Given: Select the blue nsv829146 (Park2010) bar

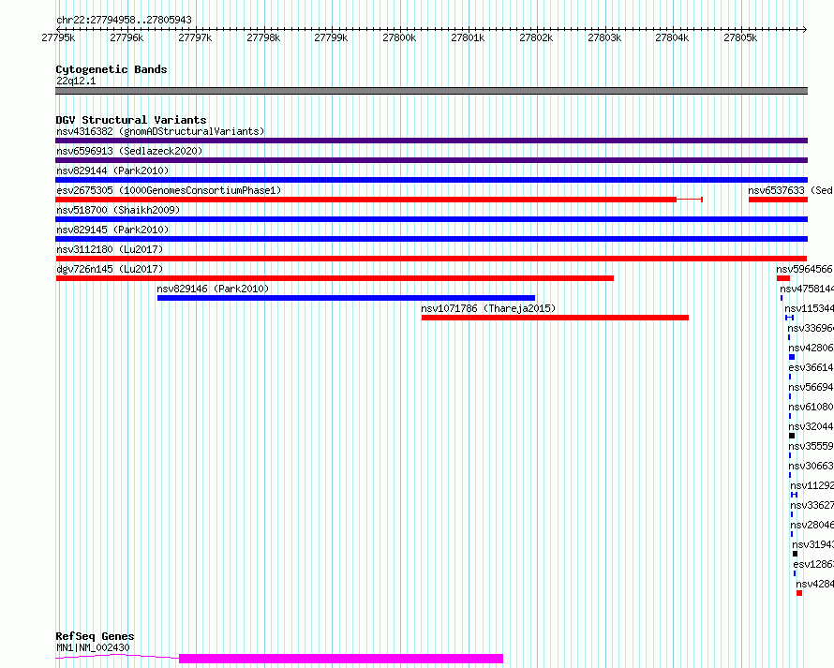Looking at the screenshot, I should (x=347, y=298).
